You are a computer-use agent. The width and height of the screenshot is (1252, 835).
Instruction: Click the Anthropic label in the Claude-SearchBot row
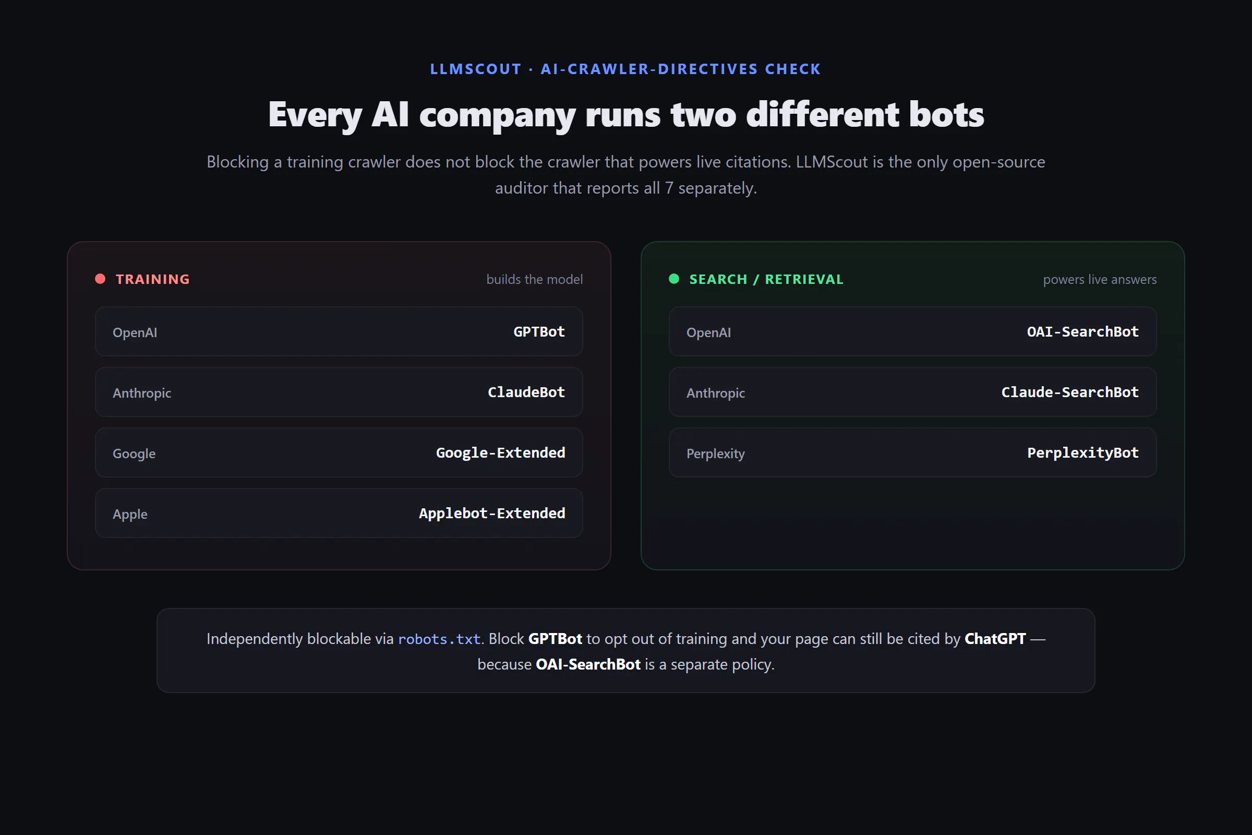coord(715,393)
